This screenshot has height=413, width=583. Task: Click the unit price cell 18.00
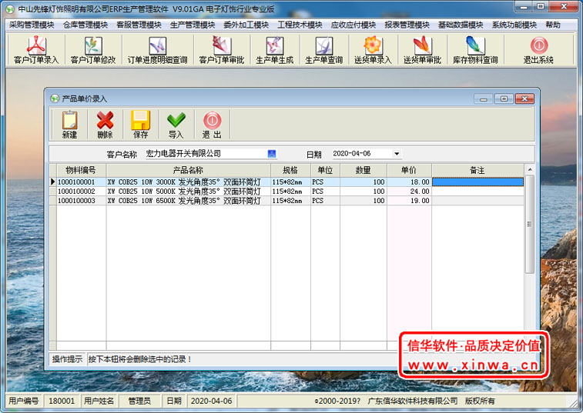click(409, 182)
